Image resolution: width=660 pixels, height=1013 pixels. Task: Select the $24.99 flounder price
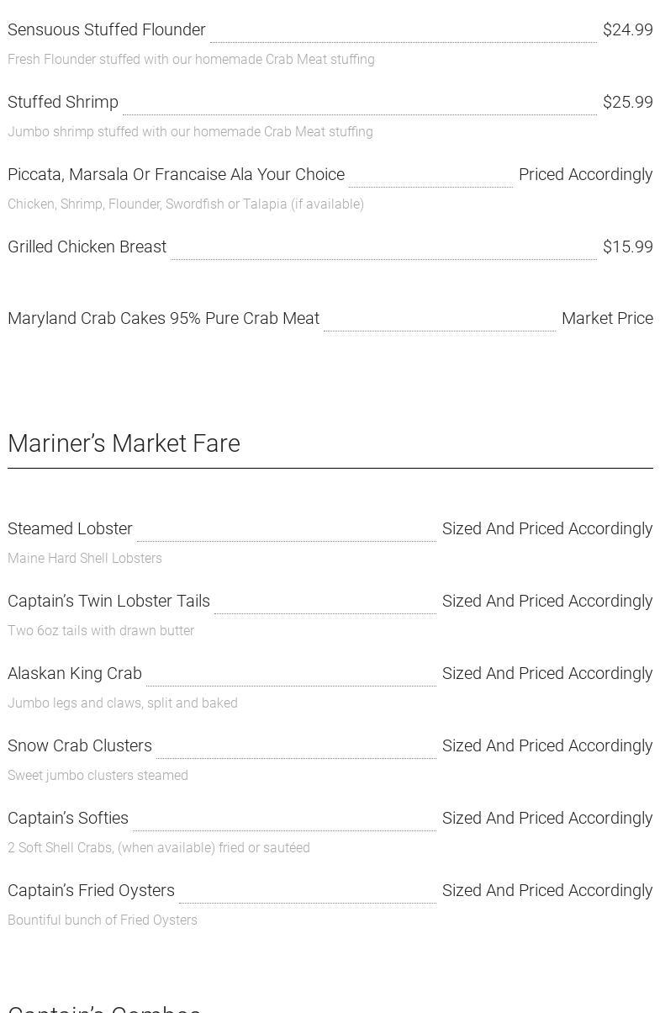point(627,30)
